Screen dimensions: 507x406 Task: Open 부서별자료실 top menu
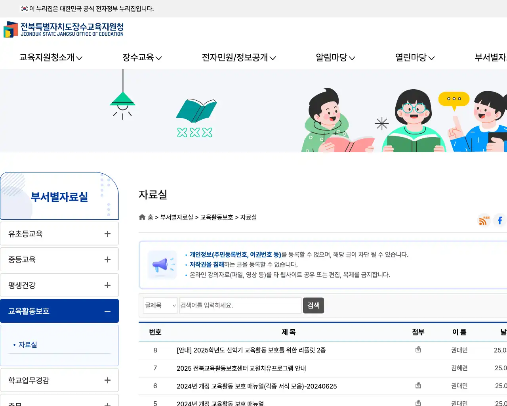[490, 57]
